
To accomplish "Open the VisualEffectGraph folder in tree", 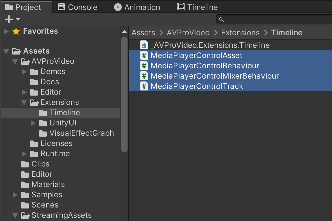I will click(x=81, y=133).
